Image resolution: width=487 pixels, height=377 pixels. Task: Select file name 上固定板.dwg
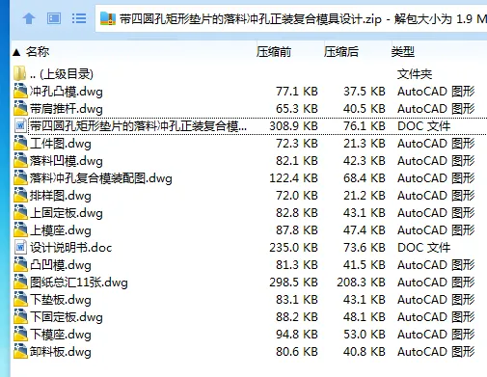coord(67,213)
